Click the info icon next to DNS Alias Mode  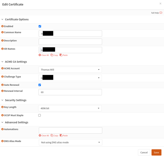point(3,141)
